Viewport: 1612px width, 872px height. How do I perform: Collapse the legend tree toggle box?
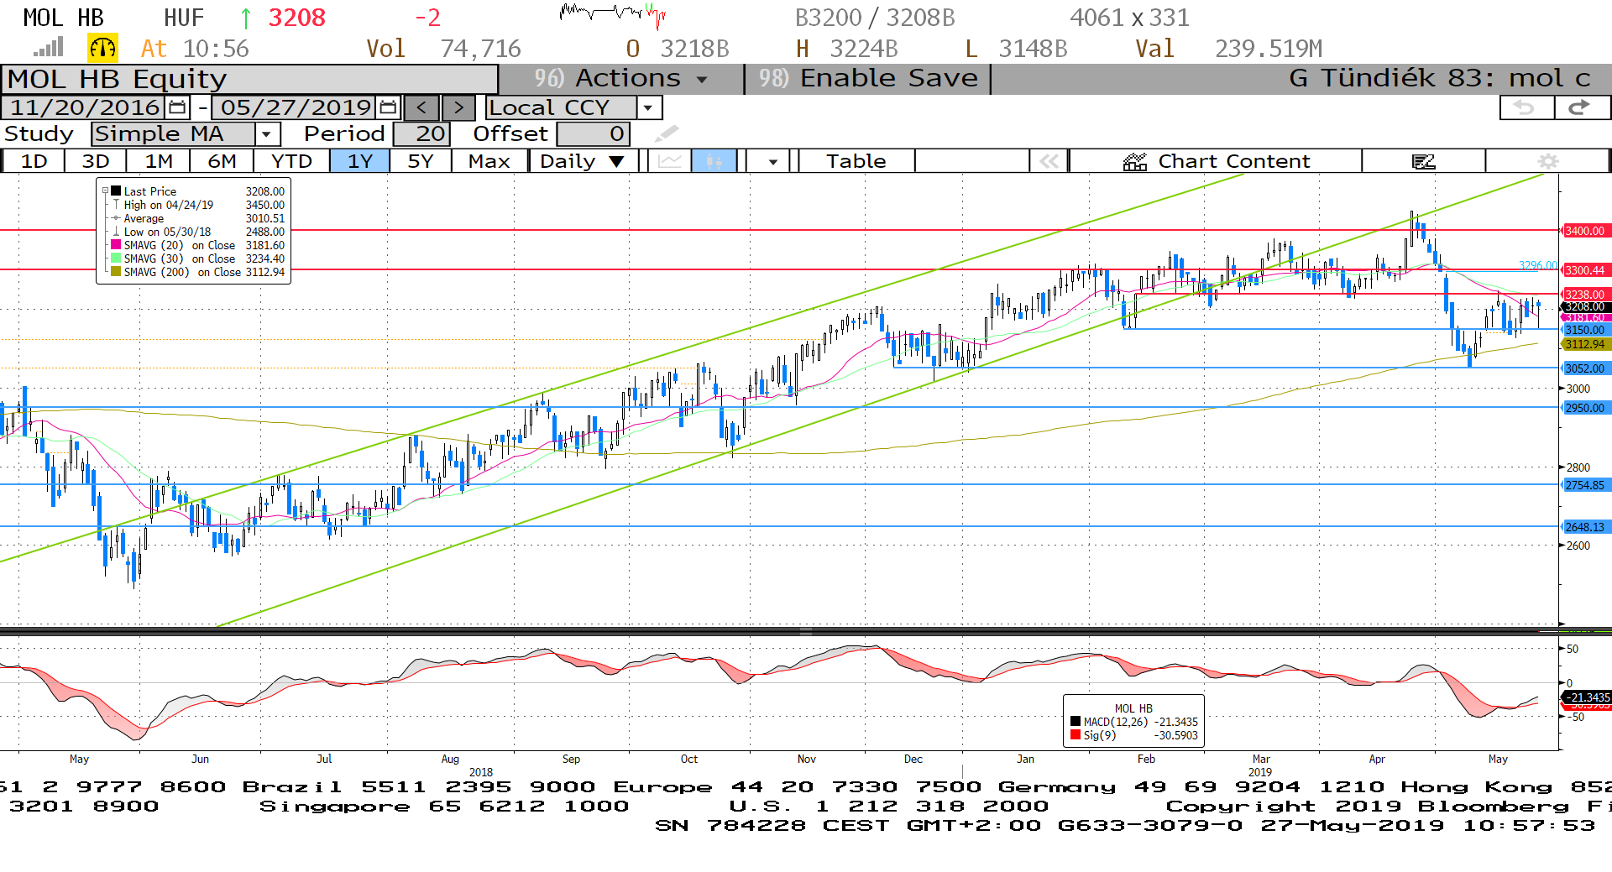click(105, 191)
